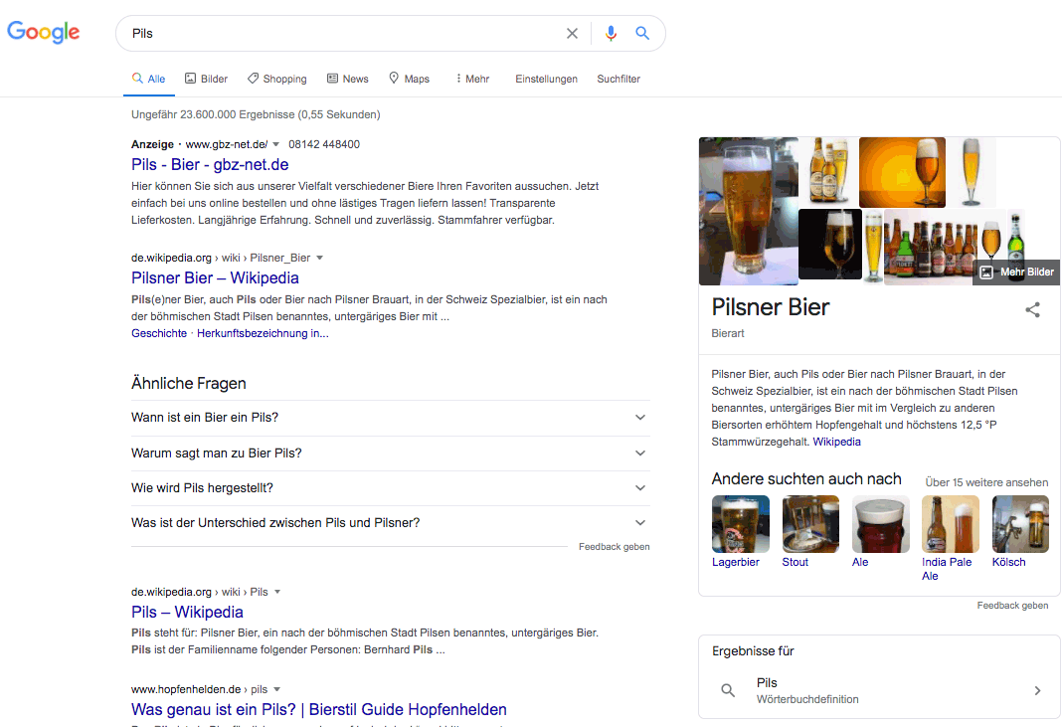The width and height of the screenshot is (1062, 727).
Task: Click the Stout related search thumbnail
Action: click(810, 525)
